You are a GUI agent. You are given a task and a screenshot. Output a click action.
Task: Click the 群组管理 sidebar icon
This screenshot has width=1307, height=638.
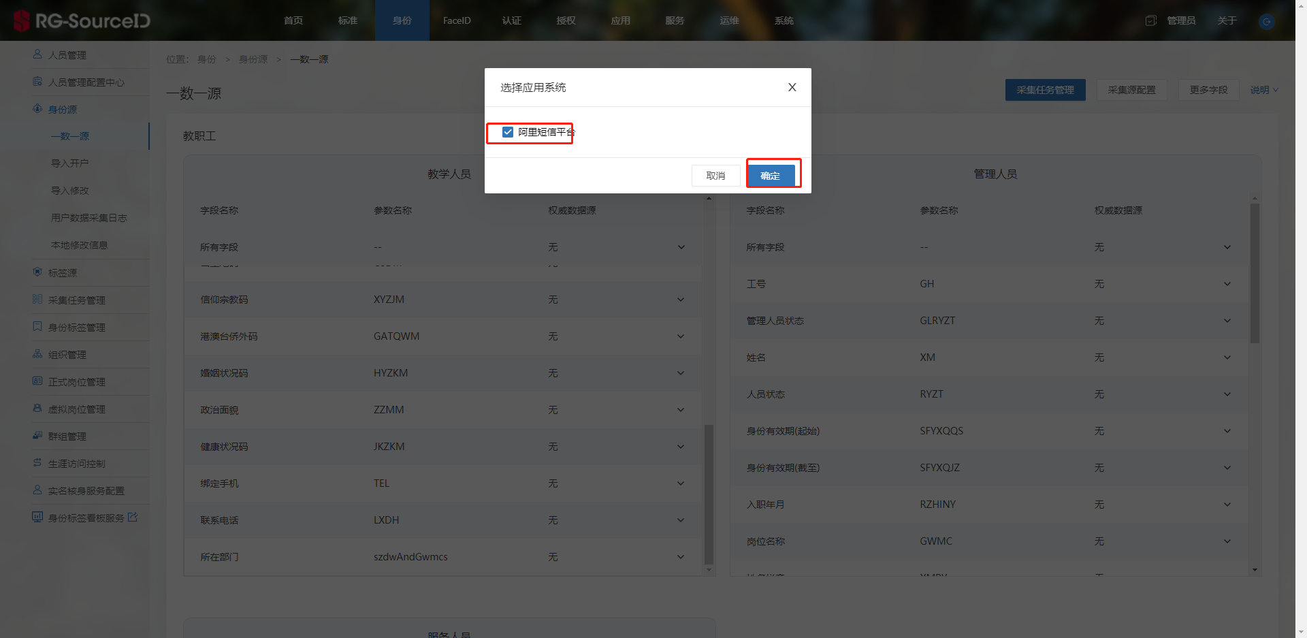point(37,435)
